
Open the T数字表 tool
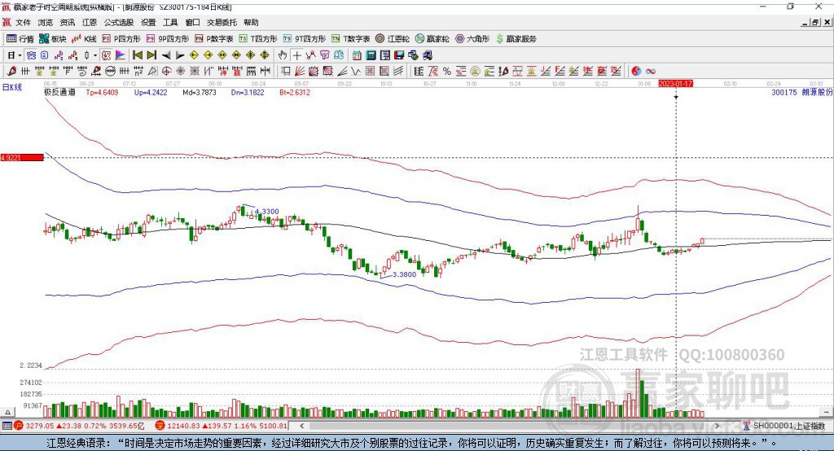pyautogui.click(x=350, y=39)
